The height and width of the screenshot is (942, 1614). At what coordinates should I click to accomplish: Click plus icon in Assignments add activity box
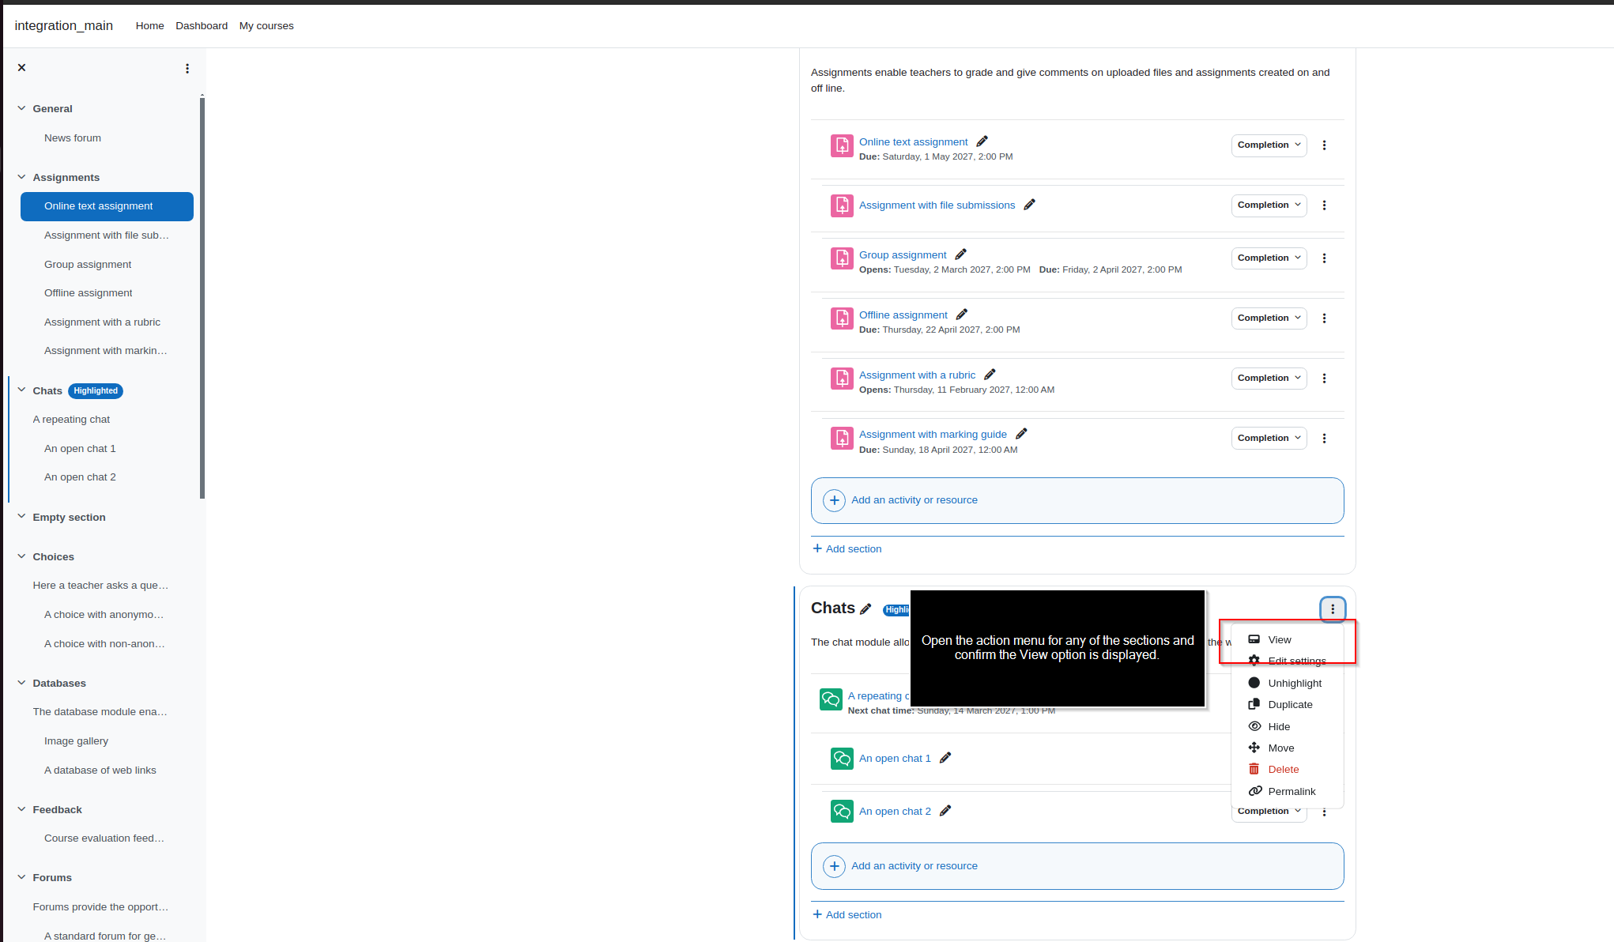[x=834, y=500]
